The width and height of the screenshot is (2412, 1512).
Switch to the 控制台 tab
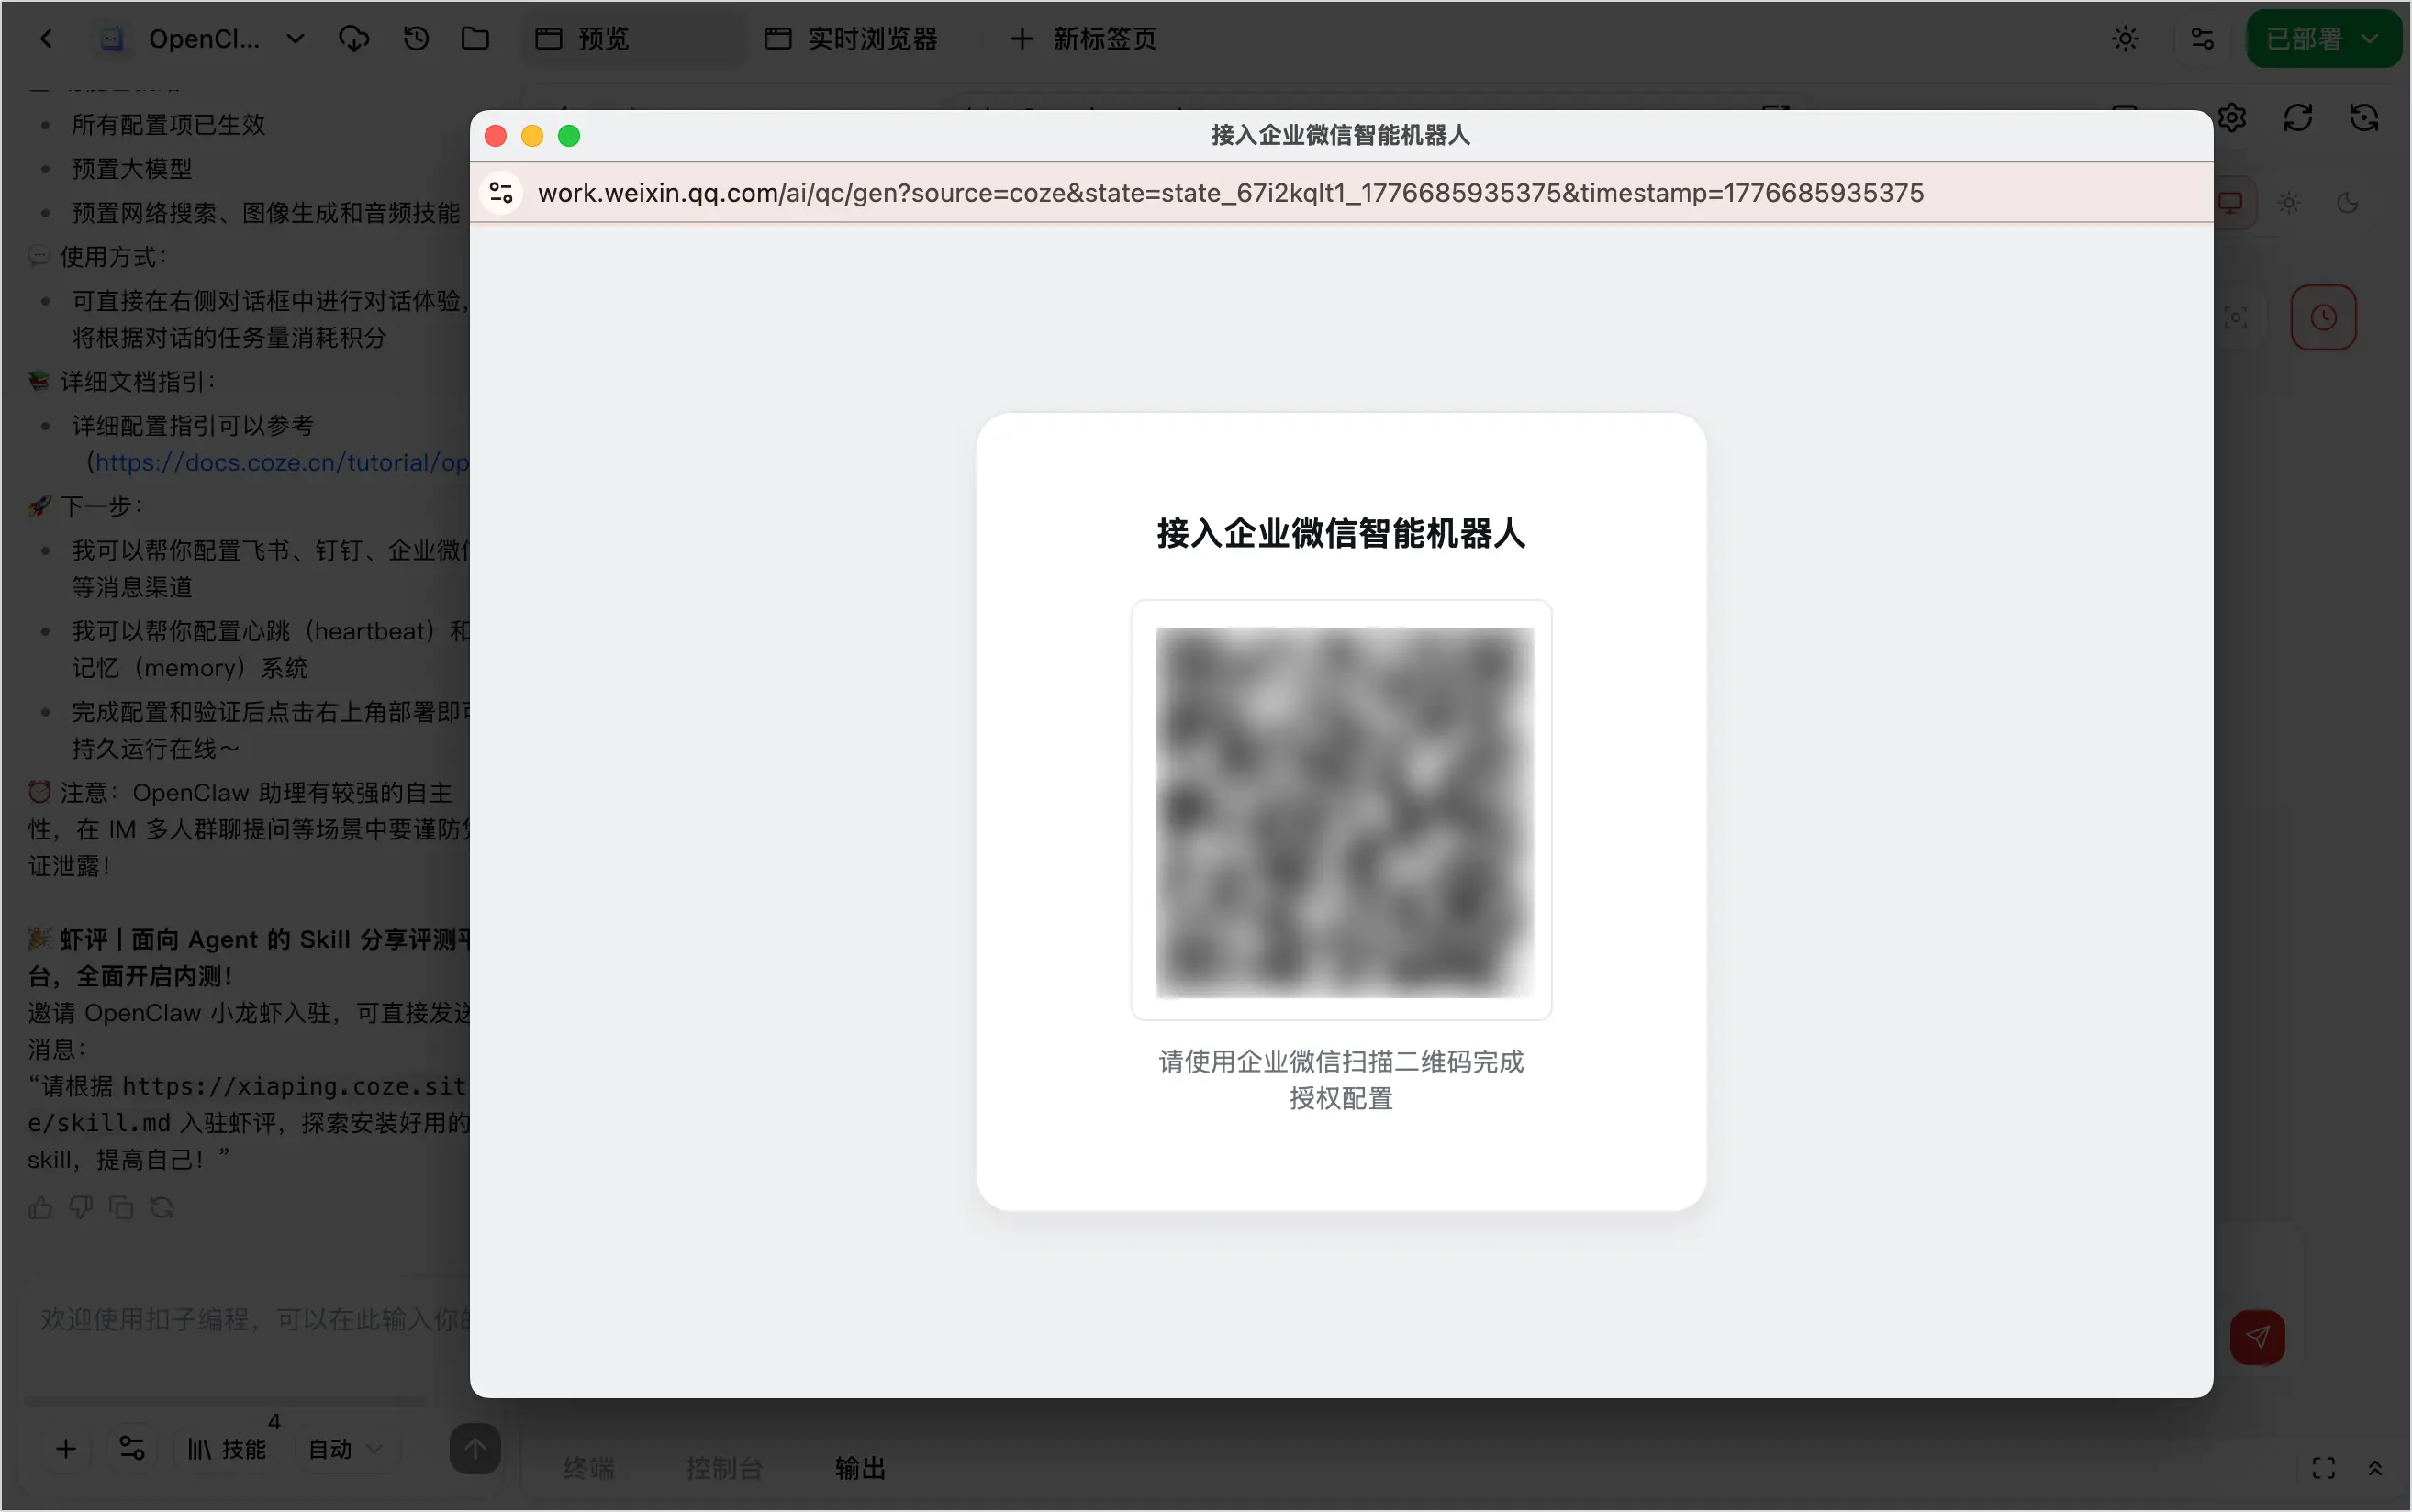(x=724, y=1468)
